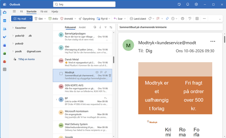The height and width of the screenshot is (138, 226).
Task: Expand the poko@ account
Action: 13,43
